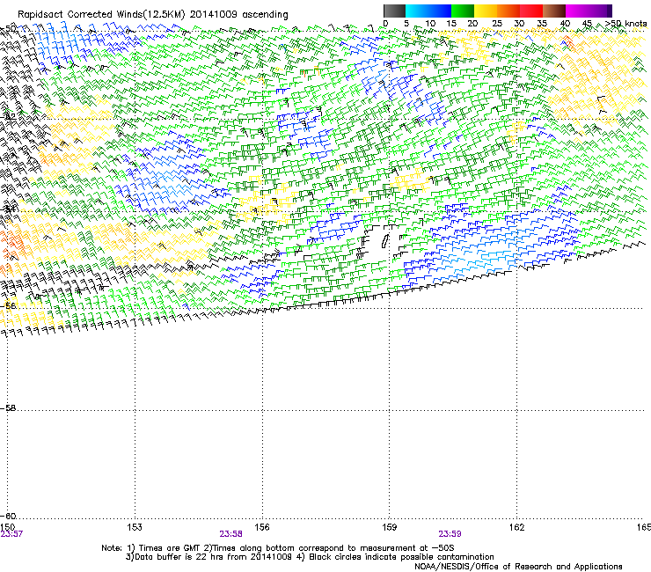Click latitude label -60

pos(8,516)
